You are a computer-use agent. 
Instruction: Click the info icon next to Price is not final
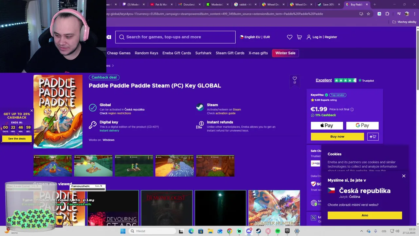(x=352, y=109)
